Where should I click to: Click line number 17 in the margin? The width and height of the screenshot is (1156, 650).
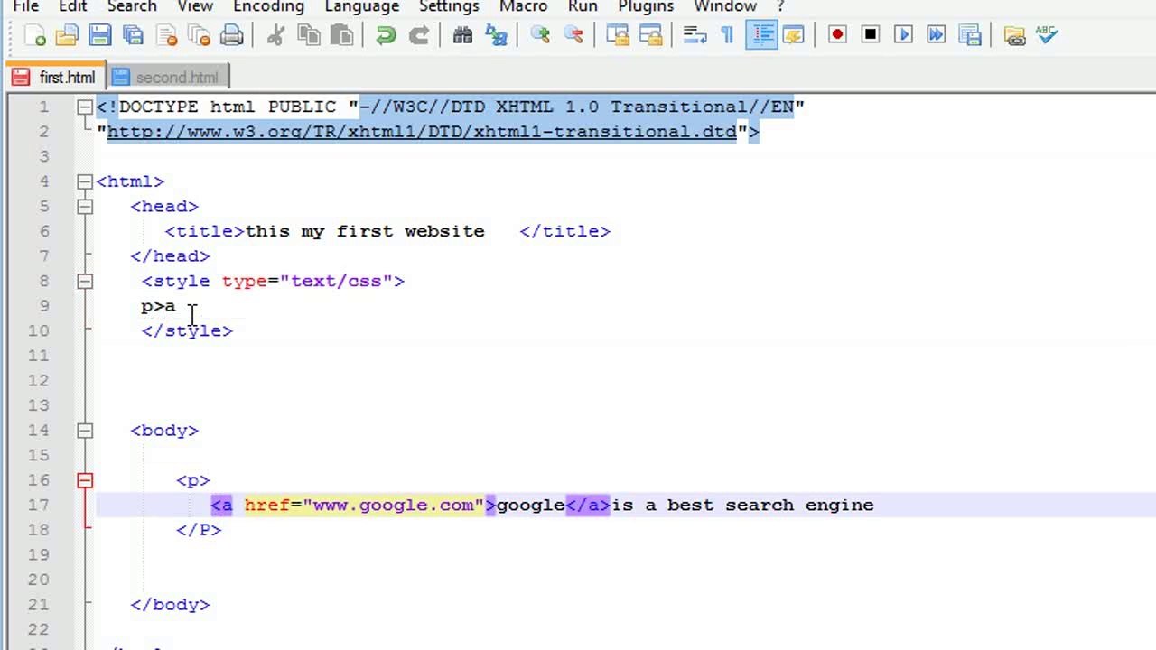pyautogui.click(x=38, y=506)
